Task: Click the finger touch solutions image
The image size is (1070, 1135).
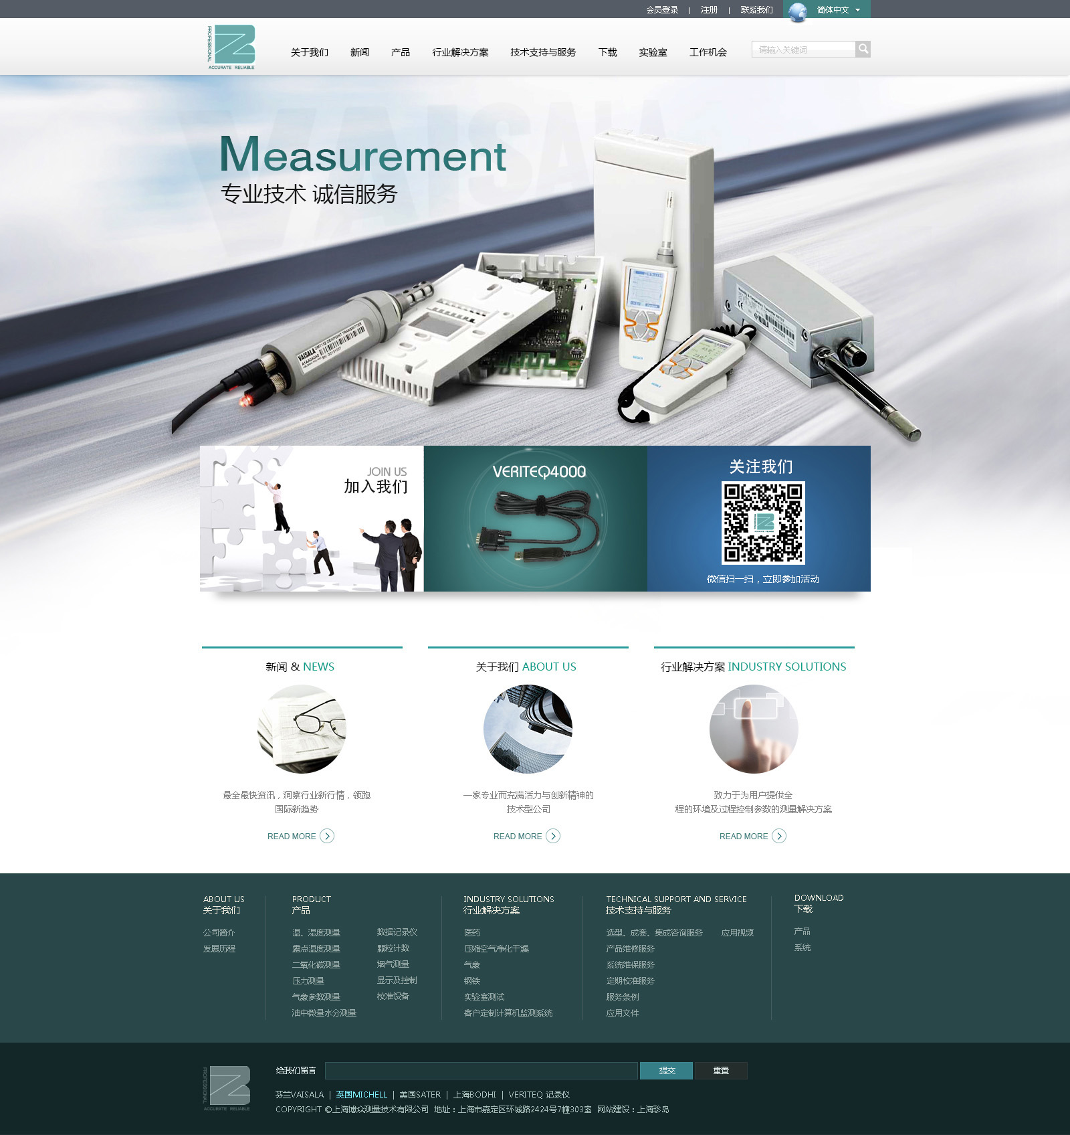Action: [x=754, y=729]
